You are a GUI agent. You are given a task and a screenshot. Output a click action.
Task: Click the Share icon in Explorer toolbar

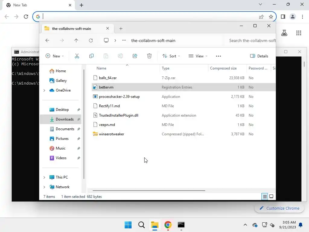point(135,56)
